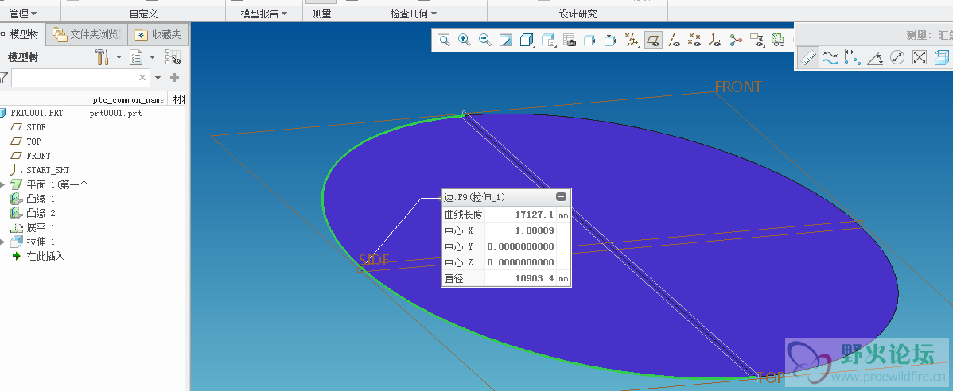Open the model tree settings hammer icon
Image resolution: width=953 pixels, height=391 pixels.
[102, 58]
